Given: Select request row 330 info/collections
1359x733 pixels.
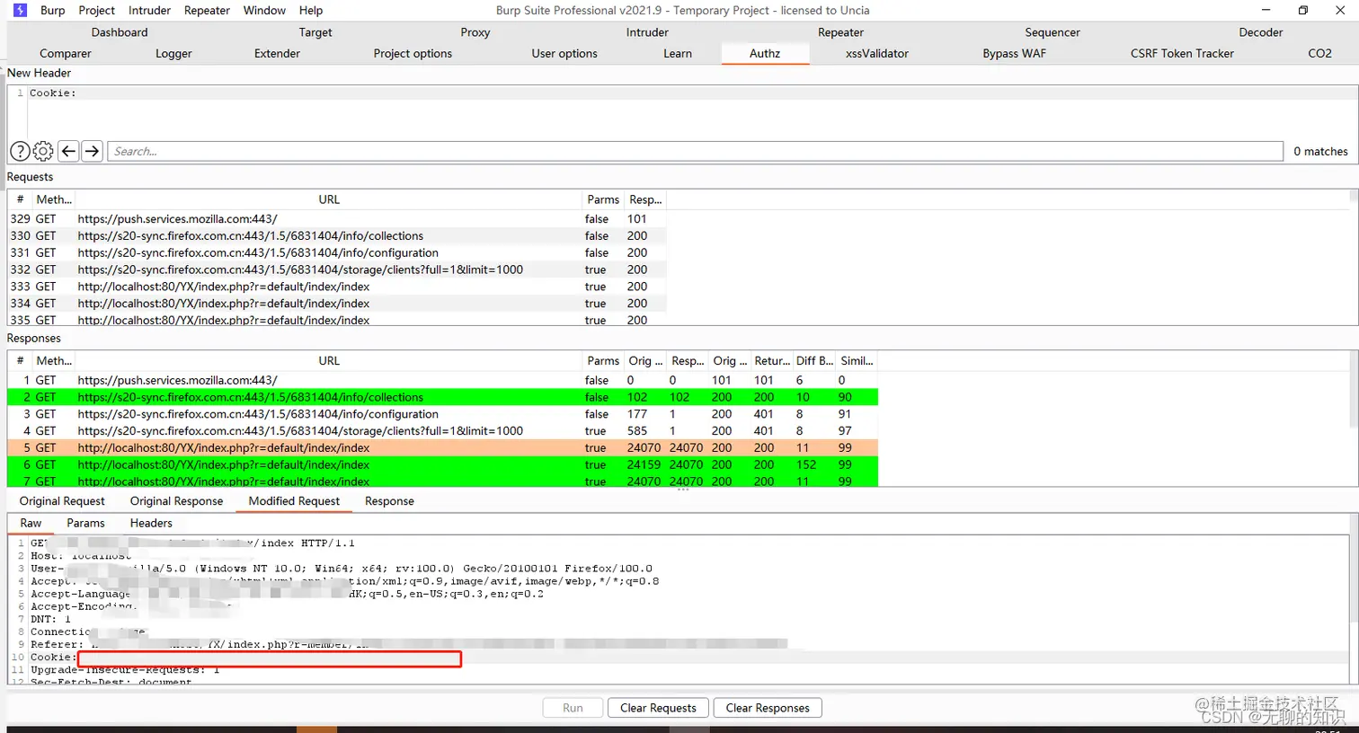Looking at the screenshot, I should click(337, 236).
